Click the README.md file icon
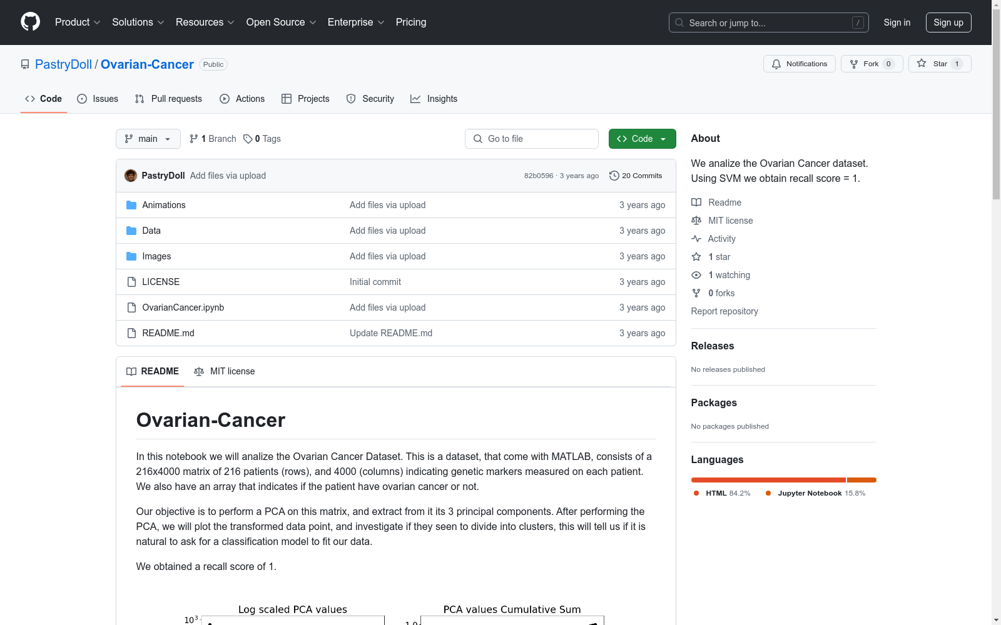The image size is (1001, 625). (131, 333)
